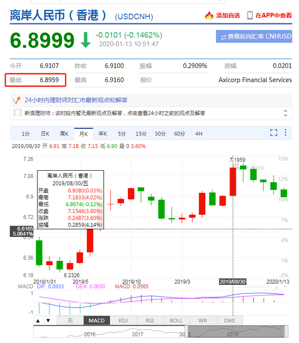The width and height of the screenshot is (299, 343).
Task: Switch to the 60分 chart tab
Action: click(x=179, y=134)
